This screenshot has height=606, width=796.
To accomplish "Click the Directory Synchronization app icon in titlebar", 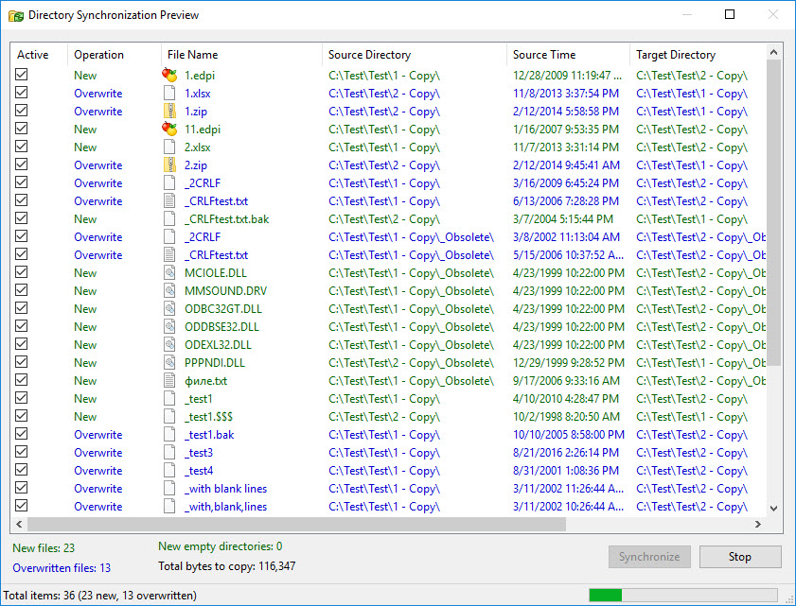I will tap(13, 14).
